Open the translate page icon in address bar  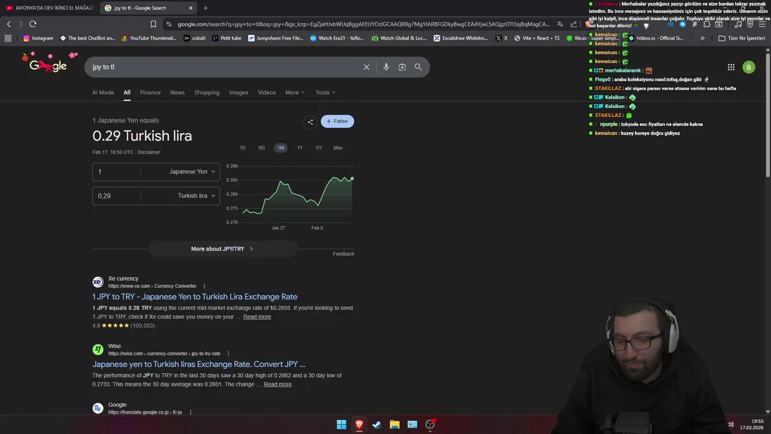tap(560, 24)
